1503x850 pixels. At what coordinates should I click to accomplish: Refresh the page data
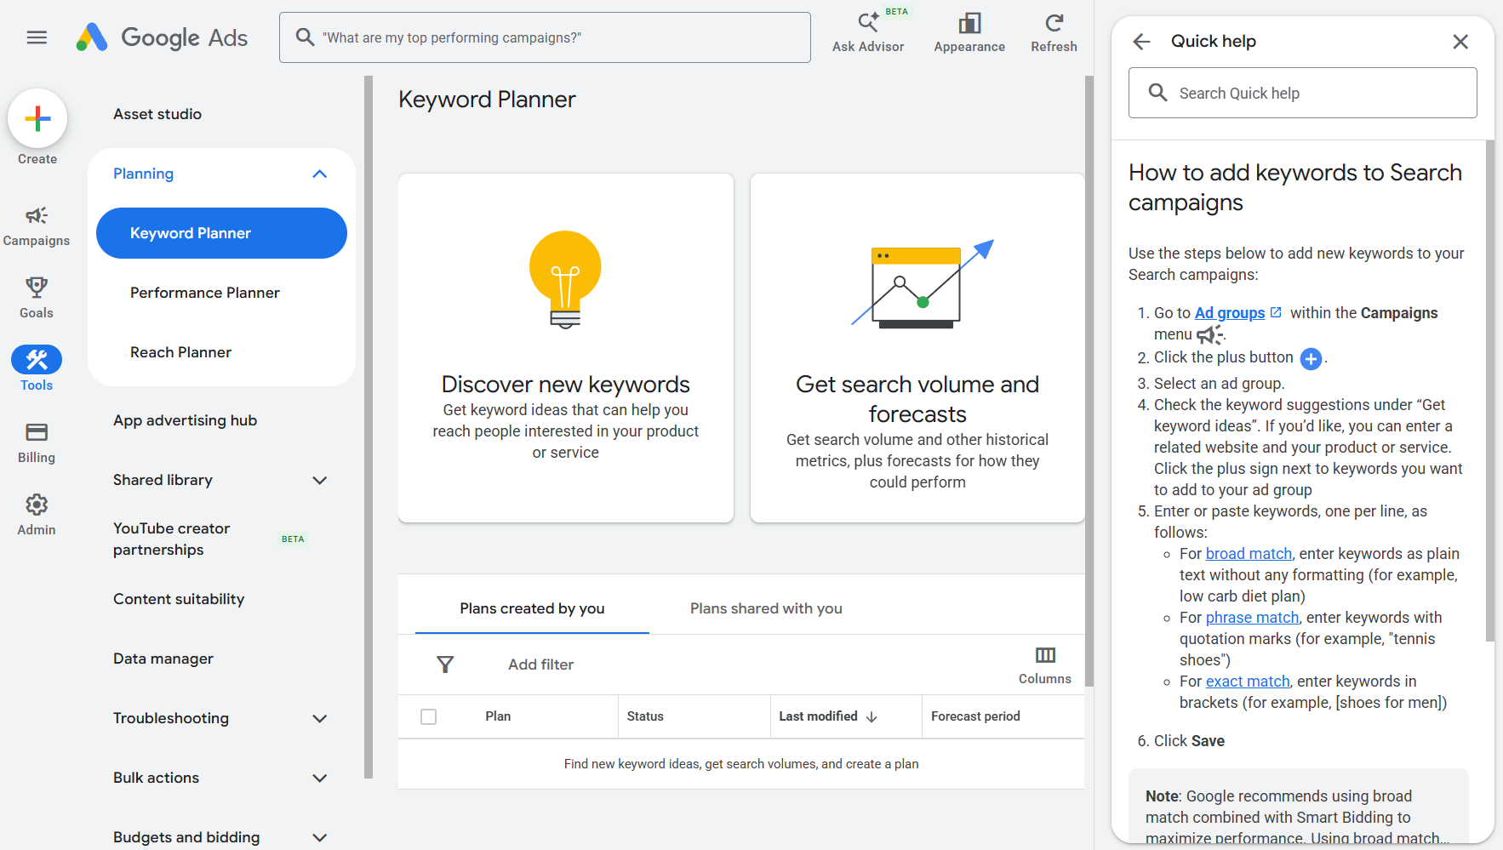click(x=1054, y=32)
